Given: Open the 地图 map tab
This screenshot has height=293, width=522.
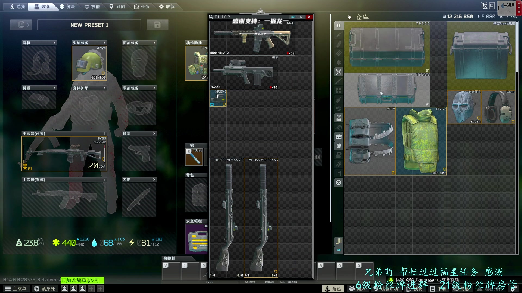Looking at the screenshot, I should [x=117, y=7].
